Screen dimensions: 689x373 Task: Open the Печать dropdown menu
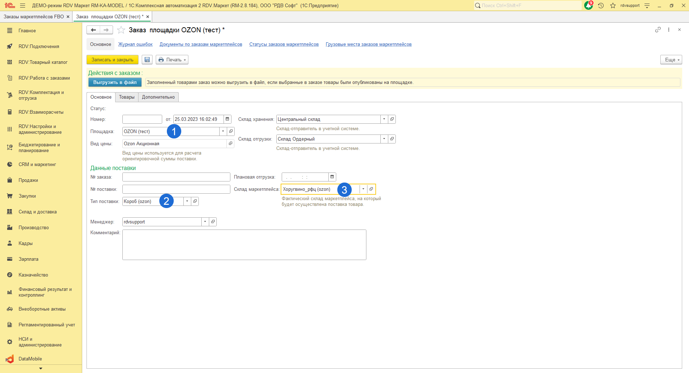172,60
